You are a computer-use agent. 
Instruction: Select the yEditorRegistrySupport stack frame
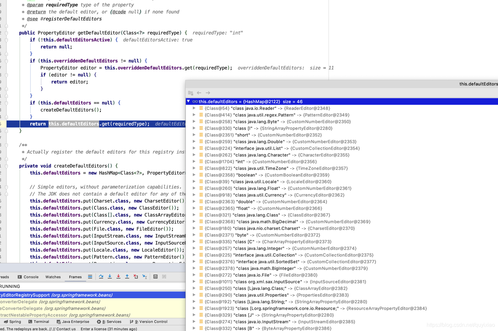pos(93,295)
